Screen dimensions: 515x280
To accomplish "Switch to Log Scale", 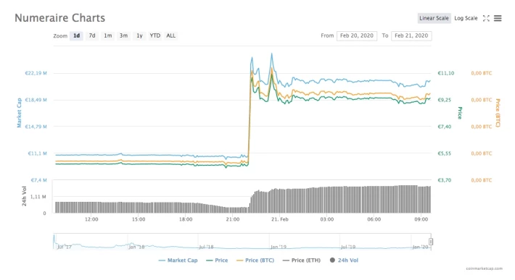I will [x=466, y=18].
